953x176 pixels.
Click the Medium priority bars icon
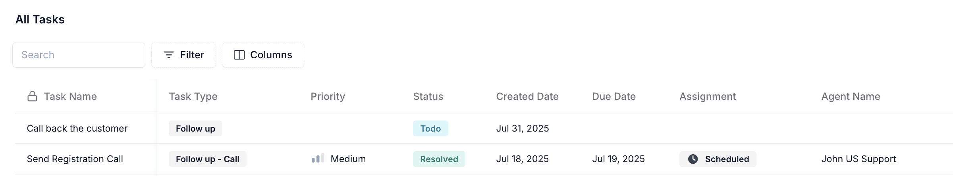tap(318, 158)
